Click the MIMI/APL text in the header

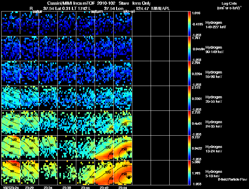pyautogui.click(x=161, y=8)
